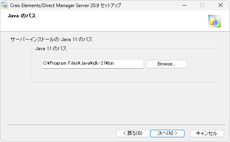Go to next step with 次へ(N)

click(x=167, y=133)
